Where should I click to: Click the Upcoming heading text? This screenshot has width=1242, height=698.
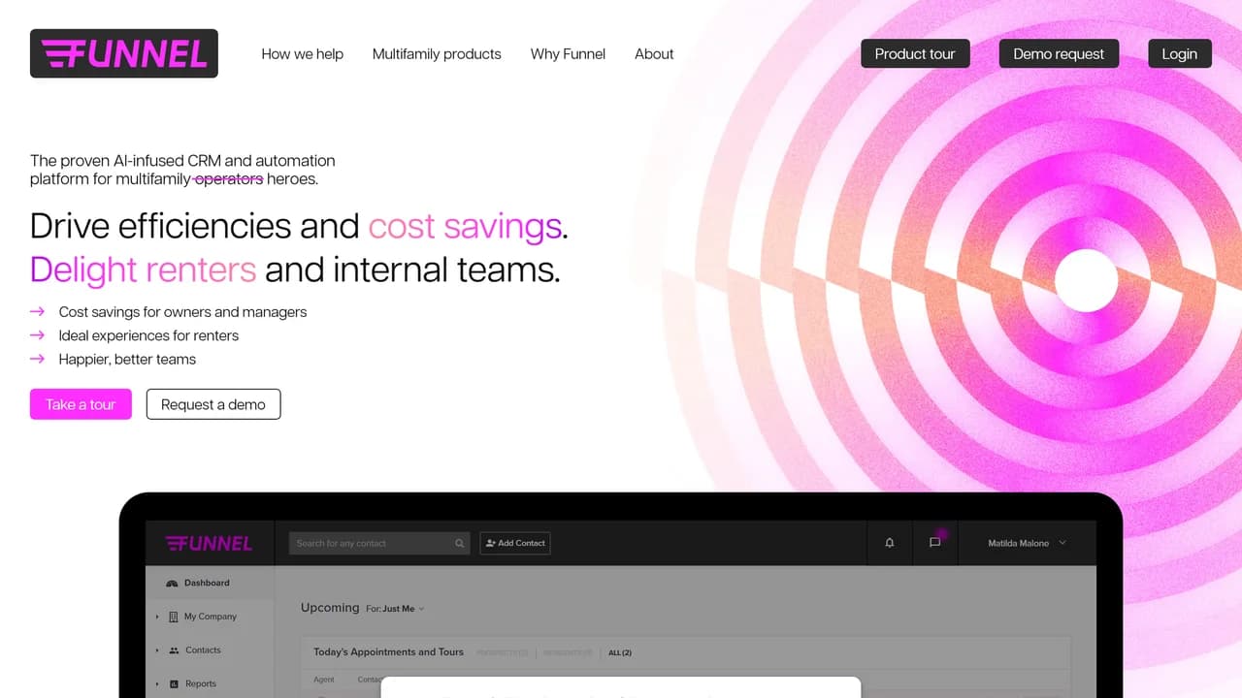[330, 608]
